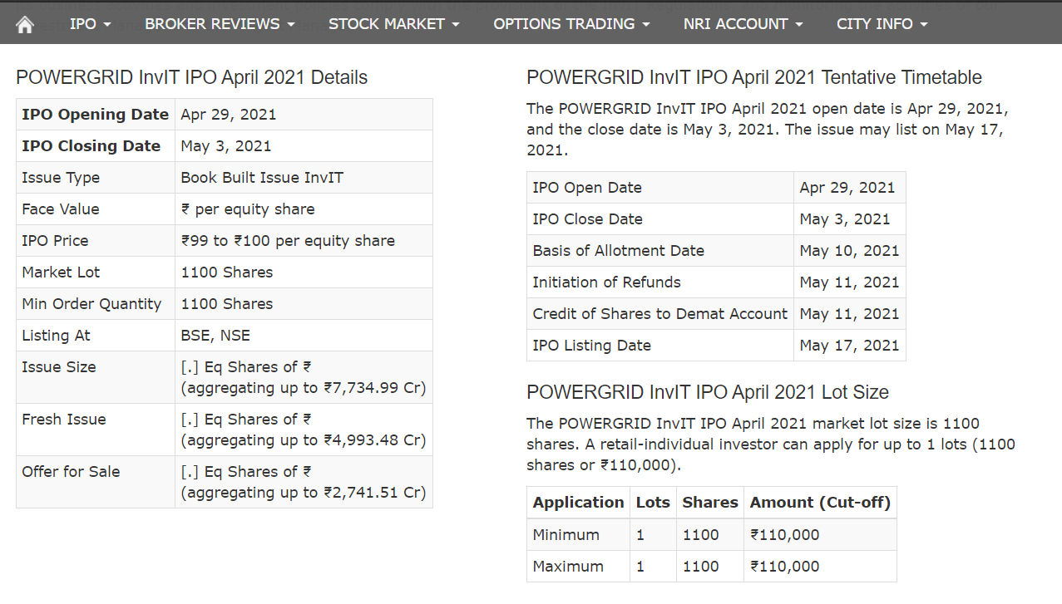Click May 3, 2021 in IPO Close Date row
1062x604 pixels.
pos(845,219)
